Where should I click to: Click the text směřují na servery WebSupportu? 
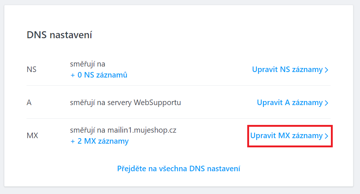(125, 103)
